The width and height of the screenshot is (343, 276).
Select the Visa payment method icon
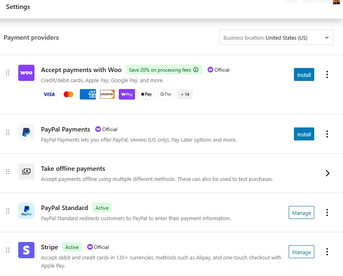point(49,94)
